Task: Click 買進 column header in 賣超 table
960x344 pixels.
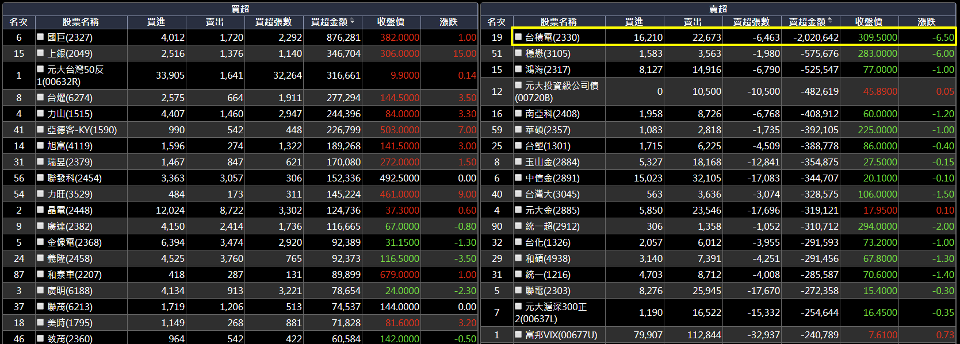Action: (x=634, y=22)
